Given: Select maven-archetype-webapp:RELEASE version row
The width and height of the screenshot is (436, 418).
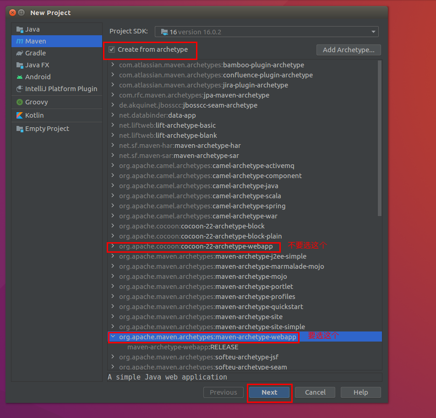Looking at the screenshot, I should point(245,347).
